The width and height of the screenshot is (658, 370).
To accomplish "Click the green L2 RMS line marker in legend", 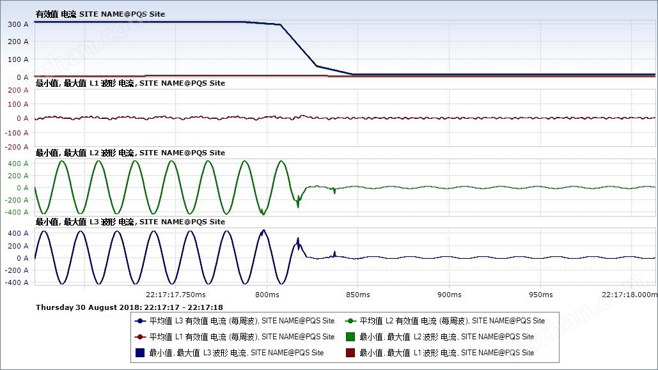I will pyautogui.click(x=350, y=321).
